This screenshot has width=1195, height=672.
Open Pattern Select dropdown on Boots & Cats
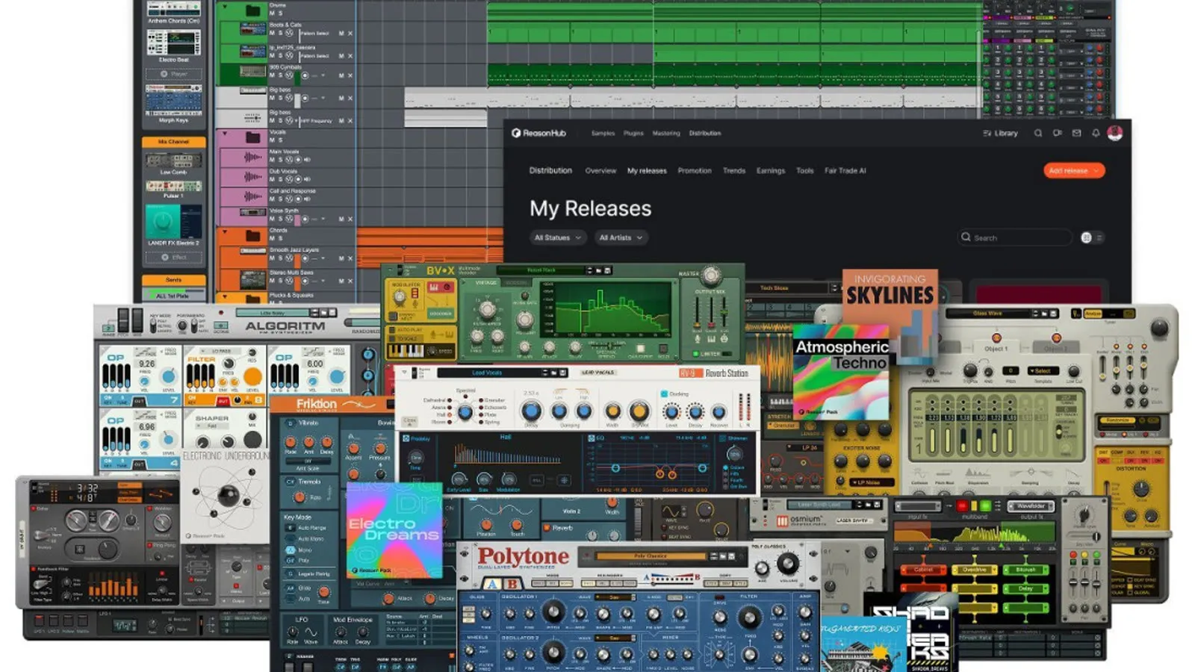click(x=314, y=34)
